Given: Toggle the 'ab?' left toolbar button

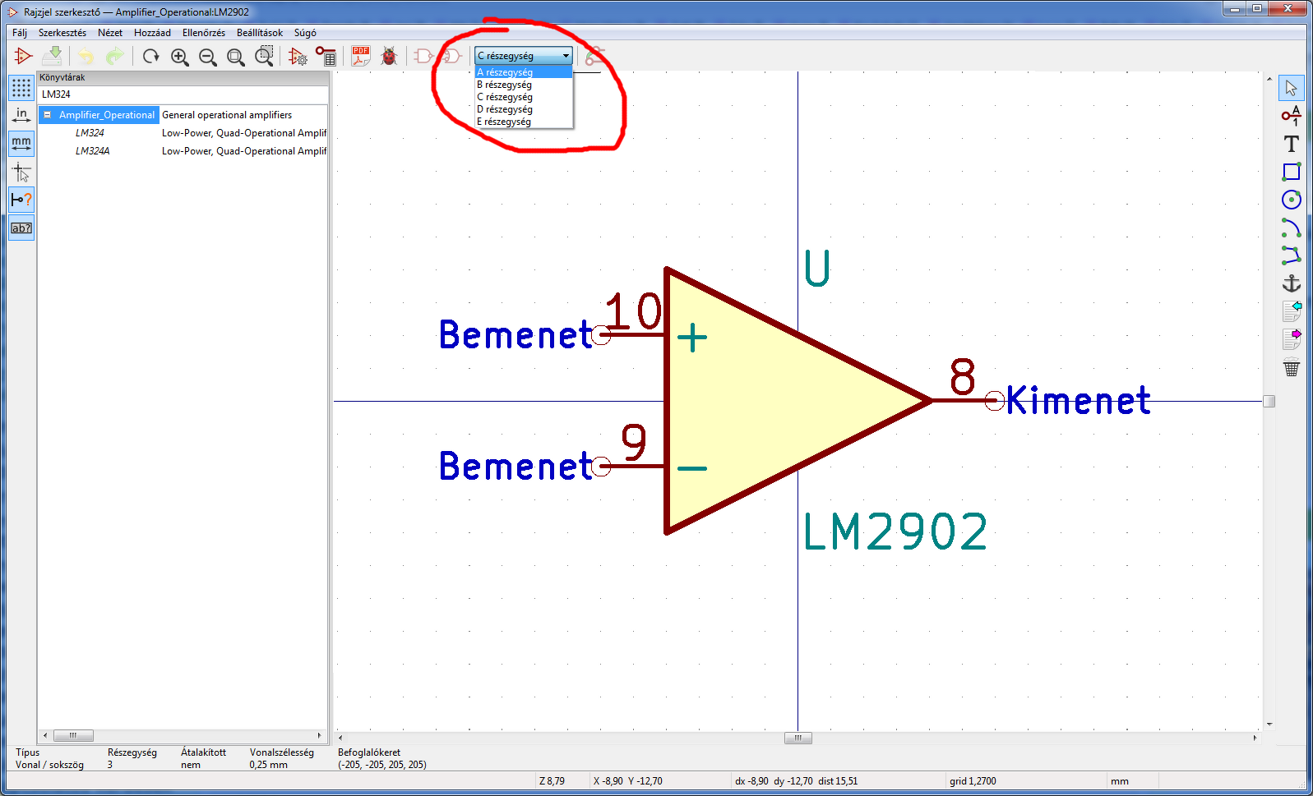Looking at the screenshot, I should pos(21,228).
